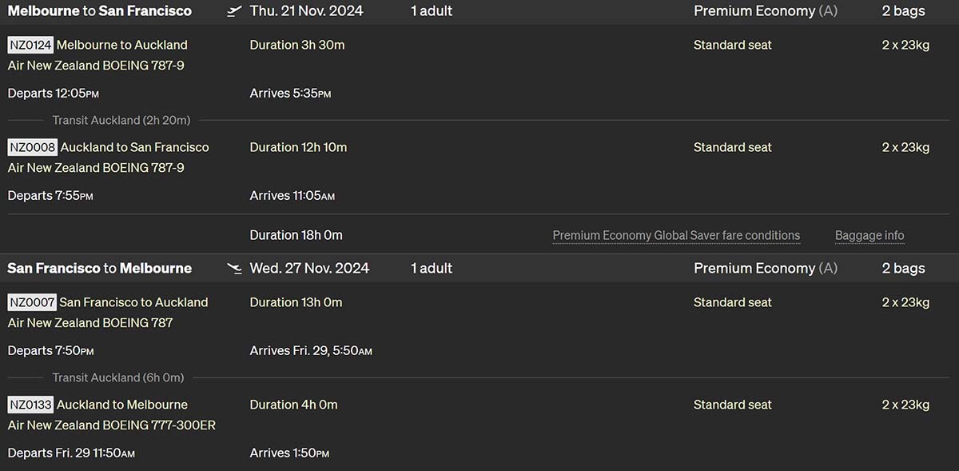This screenshot has height=471, width=959.
Task: Click the arriving plane icon beside Wed. 27 Nov.
Action: [x=234, y=269]
